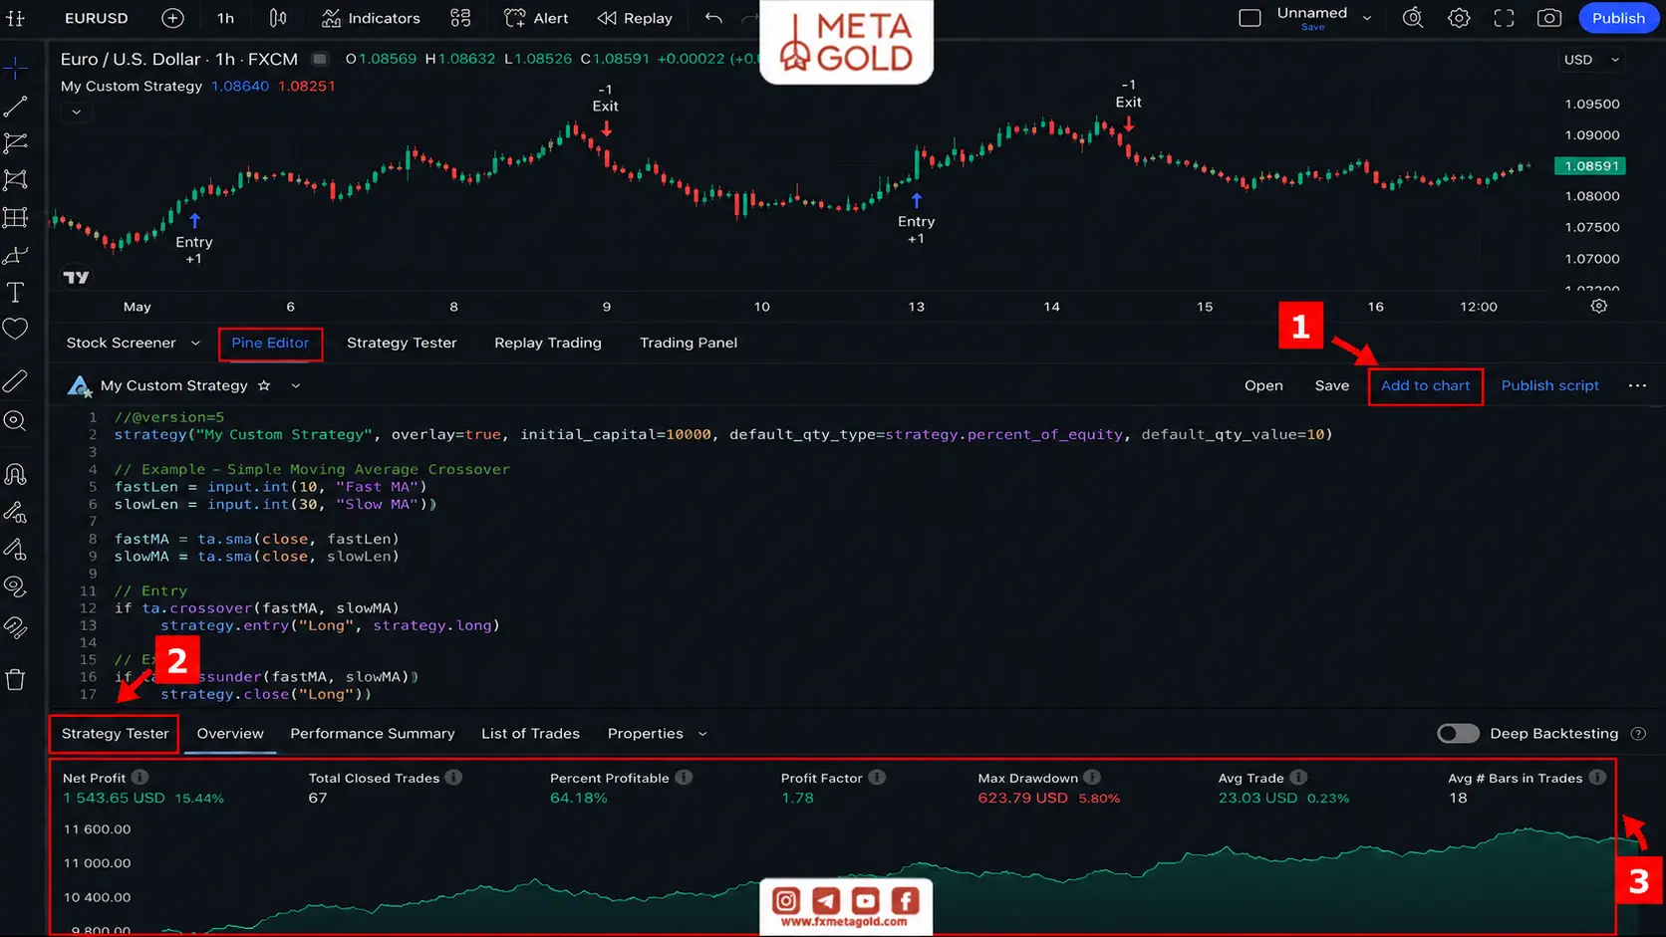Image resolution: width=1666 pixels, height=937 pixels.
Task: Switch to the Pine Editor tab
Action: click(270, 343)
